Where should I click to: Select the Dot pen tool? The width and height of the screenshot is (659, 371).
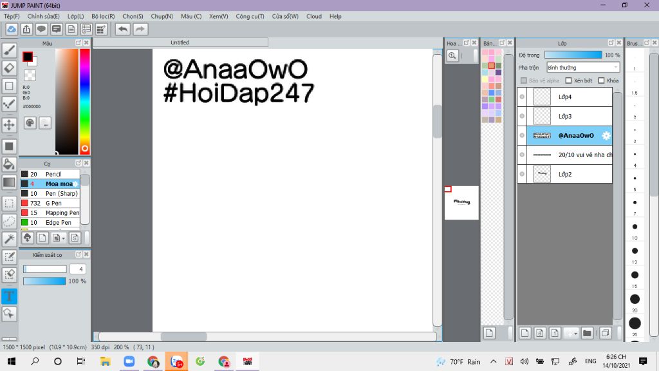(x=9, y=104)
